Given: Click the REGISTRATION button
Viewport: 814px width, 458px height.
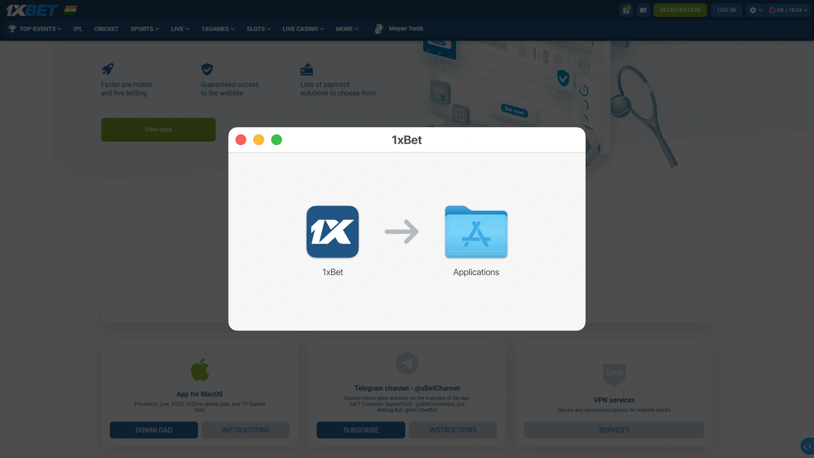Looking at the screenshot, I should pyautogui.click(x=680, y=10).
